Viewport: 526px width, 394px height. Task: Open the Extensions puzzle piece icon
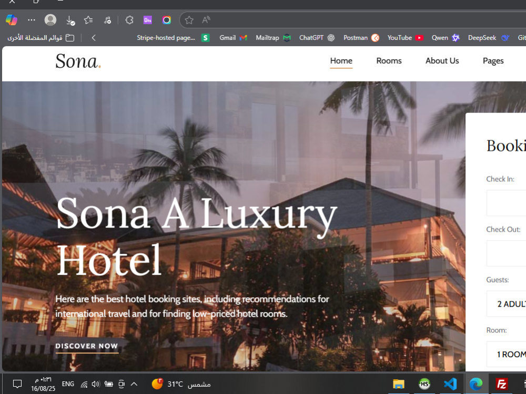[129, 20]
